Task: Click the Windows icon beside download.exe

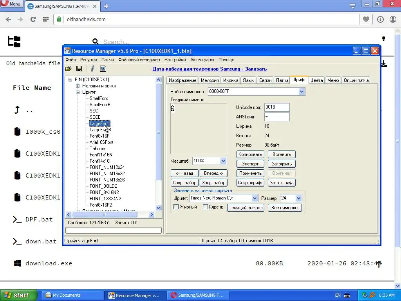Action: point(17,263)
